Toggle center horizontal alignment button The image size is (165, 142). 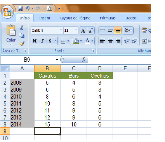(x=110, y=41)
